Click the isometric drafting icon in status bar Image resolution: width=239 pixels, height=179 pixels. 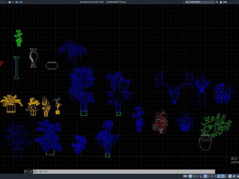pos(212,176)
